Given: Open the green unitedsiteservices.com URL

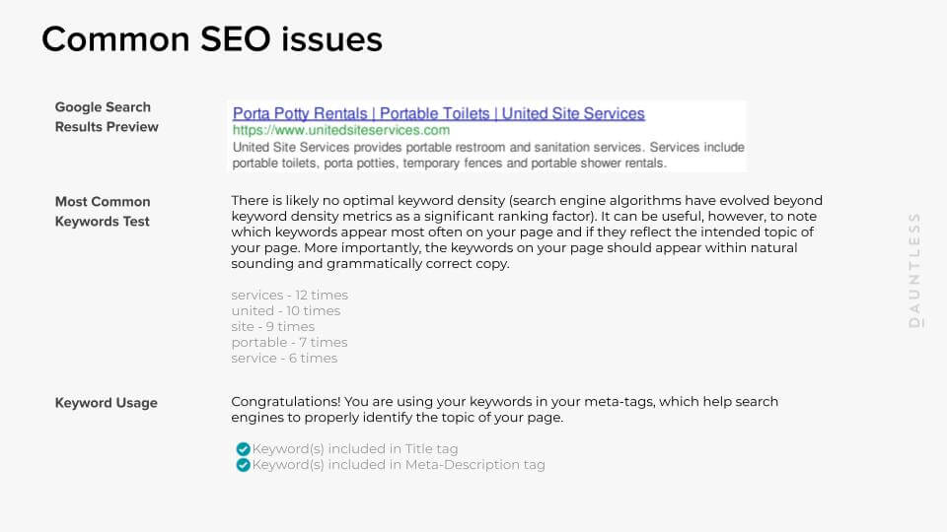Looking at the screenshot, I should [341, 130].
